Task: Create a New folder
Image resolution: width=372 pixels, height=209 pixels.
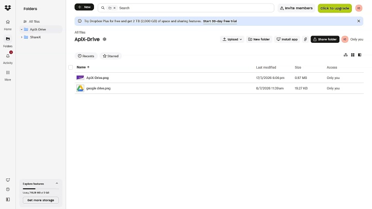Action: 259,39
